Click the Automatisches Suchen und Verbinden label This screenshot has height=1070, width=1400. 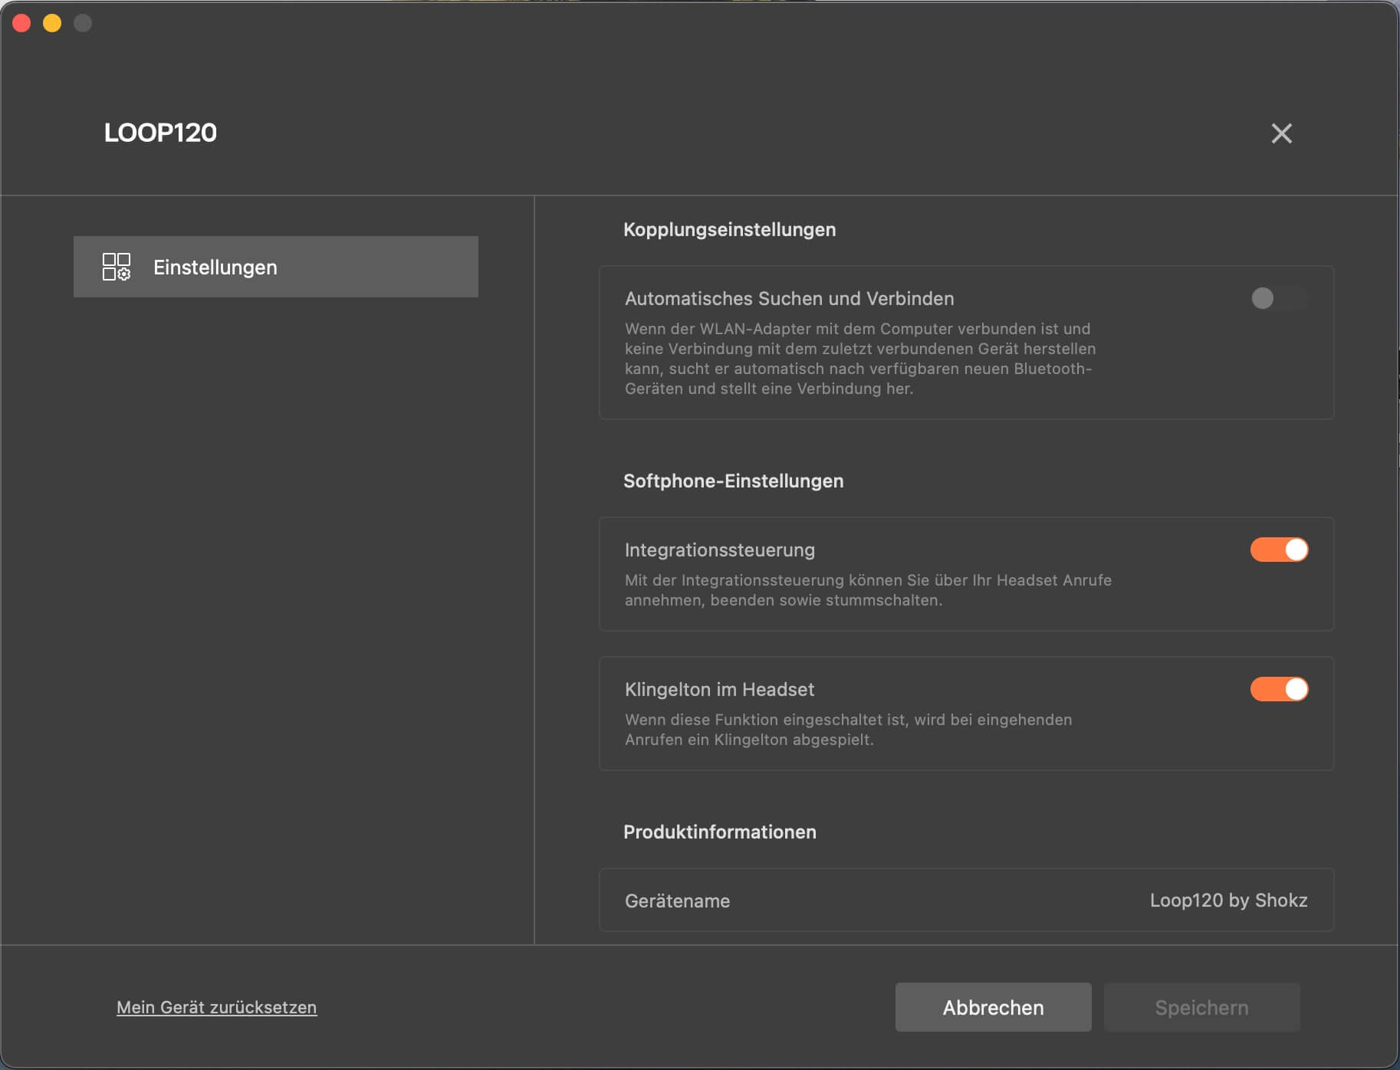(x=789, y=298)
